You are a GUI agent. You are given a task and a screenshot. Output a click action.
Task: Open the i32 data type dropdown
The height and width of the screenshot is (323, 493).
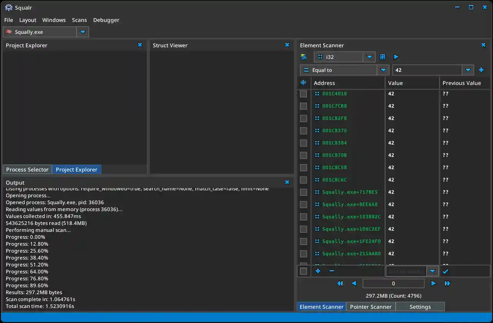coord(369,57)
